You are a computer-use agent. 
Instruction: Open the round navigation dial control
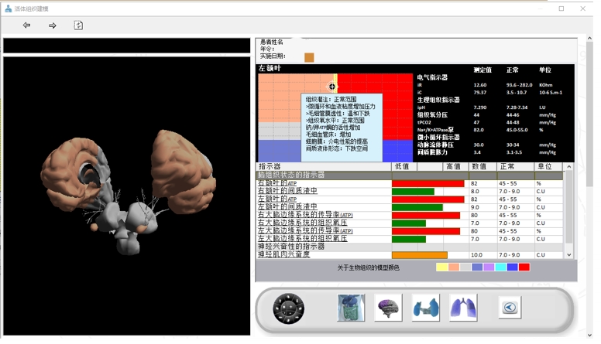point(289,308)
